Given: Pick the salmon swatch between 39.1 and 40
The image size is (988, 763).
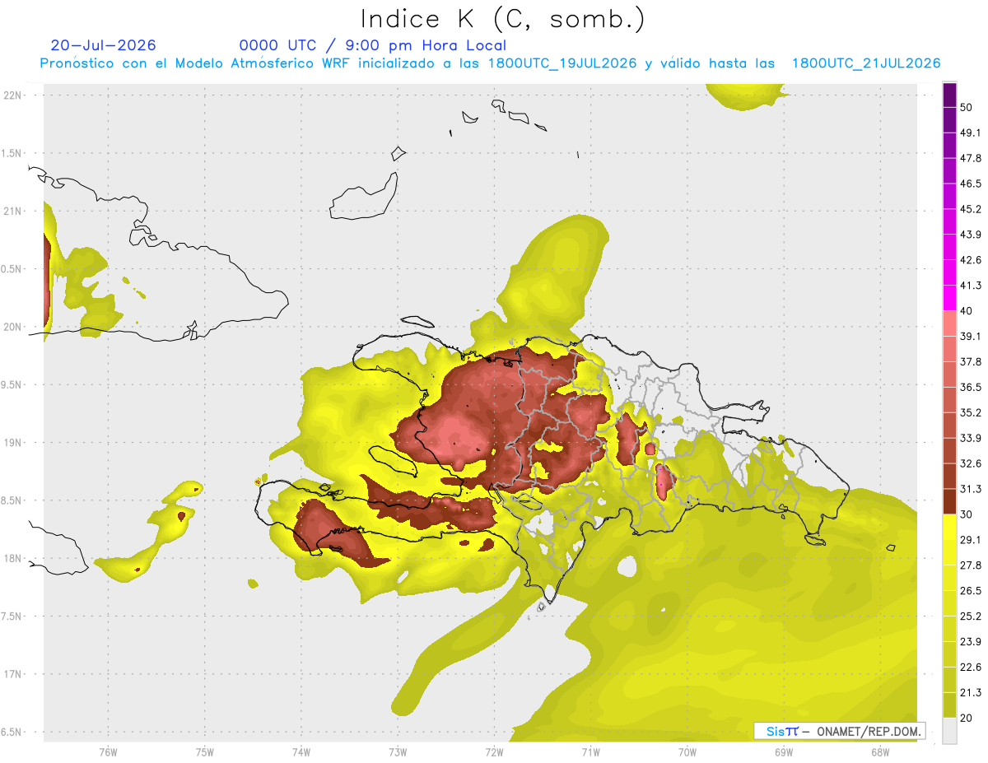Looking at the screenshot, I should (x=949, y=323).
